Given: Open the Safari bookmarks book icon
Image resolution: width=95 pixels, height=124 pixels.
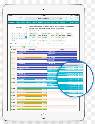Looking at the screenshot, I should [x=21, y=18].
